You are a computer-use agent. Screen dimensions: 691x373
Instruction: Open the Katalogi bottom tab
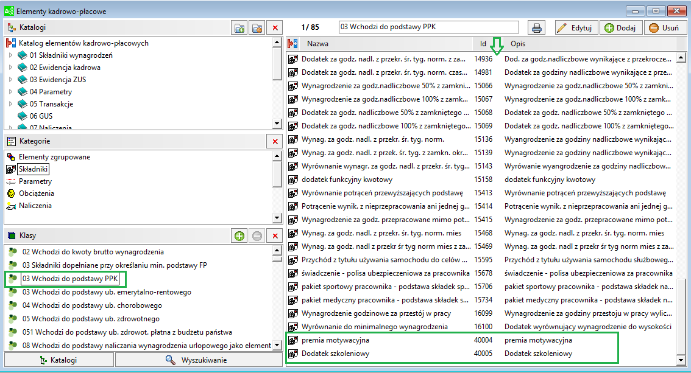pyautogui.click(x=58, y=360)
